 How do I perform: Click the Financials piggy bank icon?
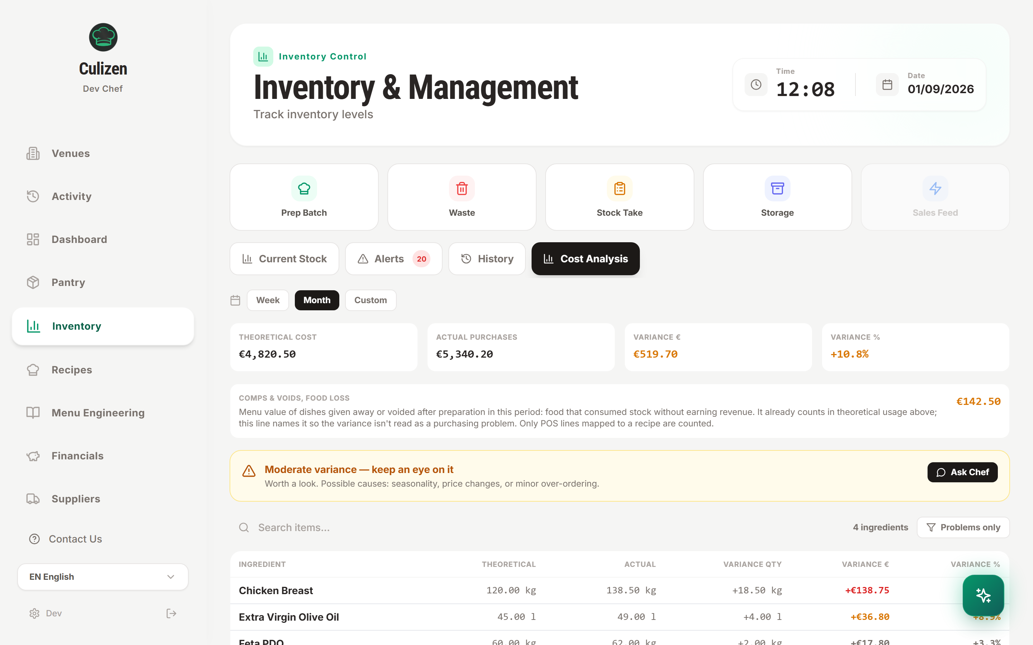coord(33,456)
